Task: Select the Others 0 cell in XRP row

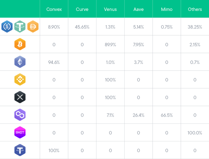Action: coord(195,97)
